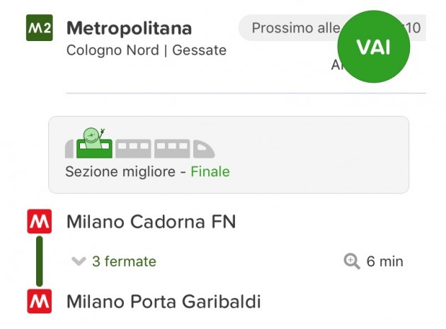This screenshot has width=446, height=329.
Task: Click the green M2 line badge
Action: [x=39, y=29]
